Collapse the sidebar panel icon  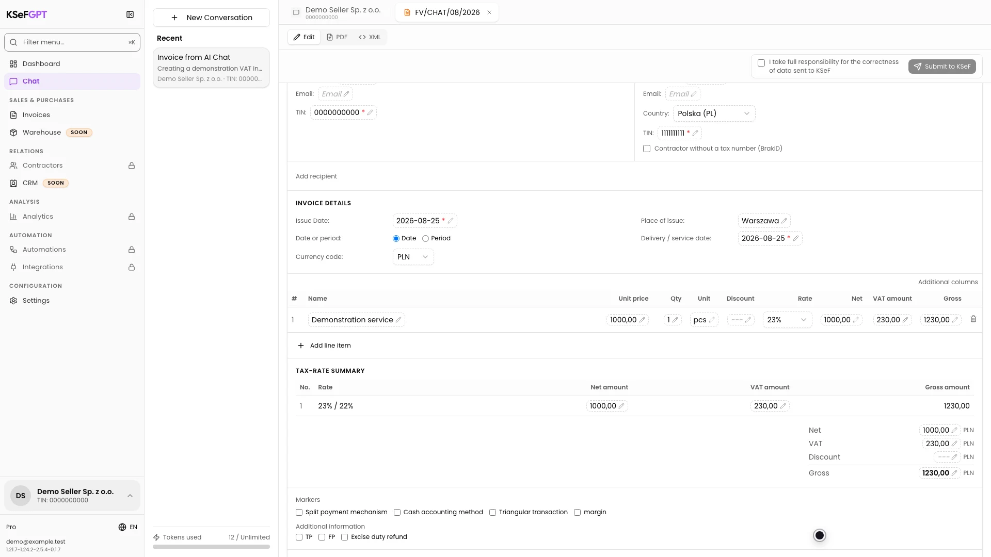pyautogui.click(x=130, y=14)
